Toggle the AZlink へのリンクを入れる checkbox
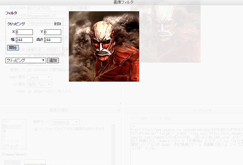The image size is (243, 165). point(30,92)
